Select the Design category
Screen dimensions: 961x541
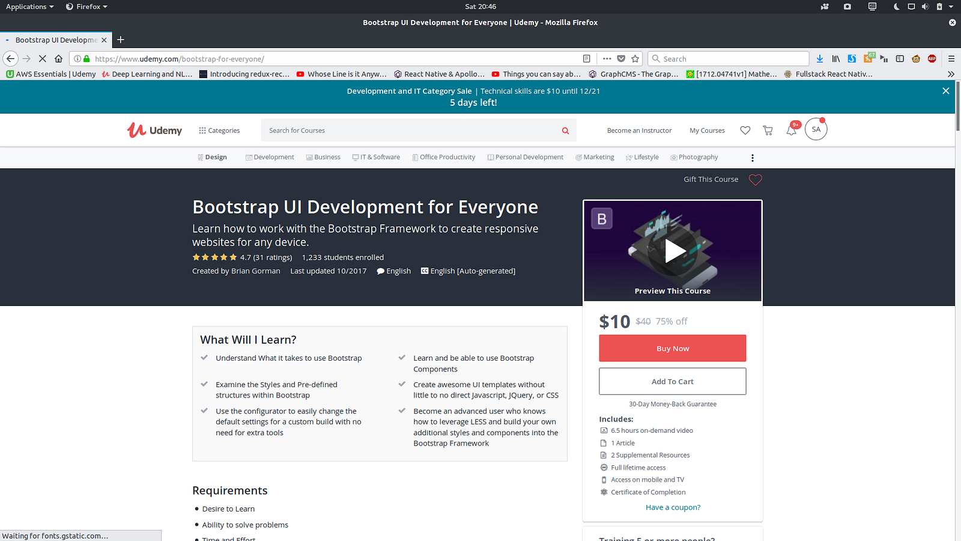pyautogui.click(x=212, y=157)
